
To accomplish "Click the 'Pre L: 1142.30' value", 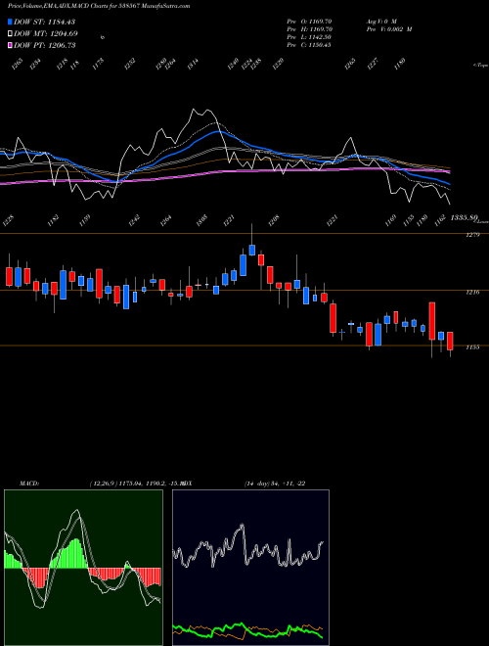I will 309,37.
